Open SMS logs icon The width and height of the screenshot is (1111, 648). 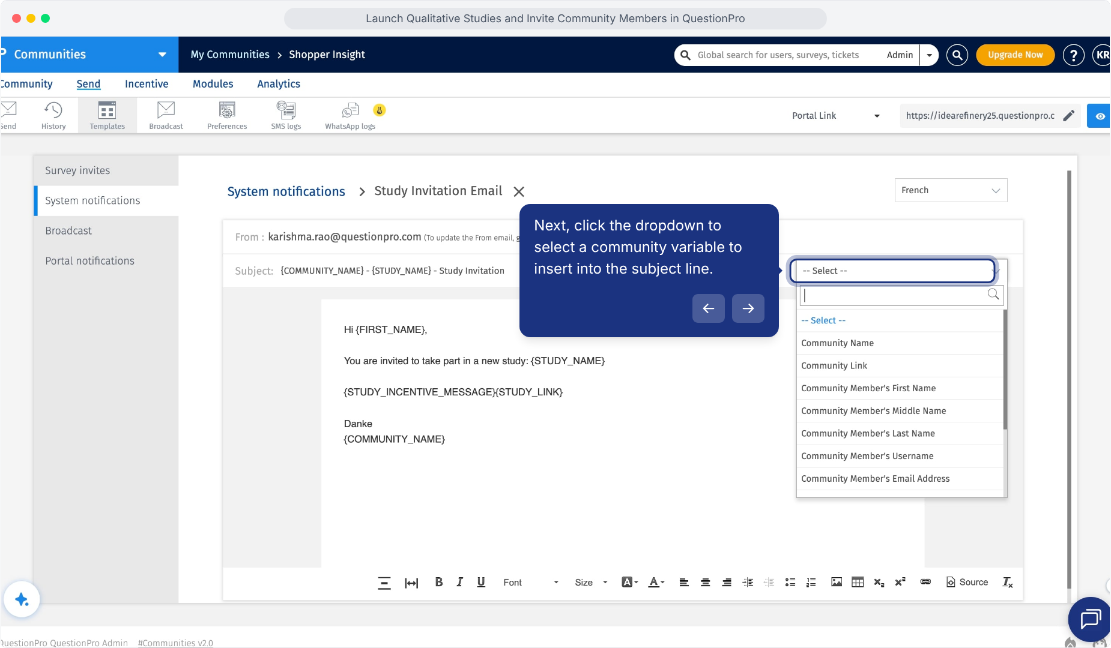coord(286,115)
